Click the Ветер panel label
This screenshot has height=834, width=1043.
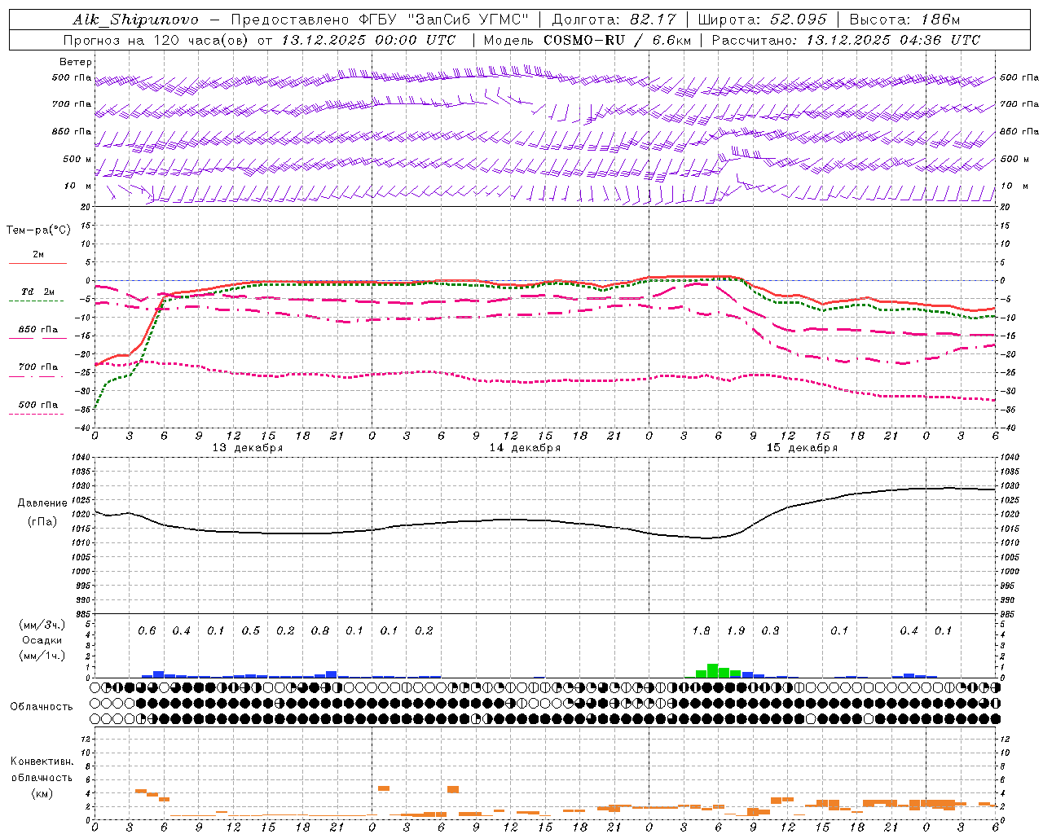[76, 62]
